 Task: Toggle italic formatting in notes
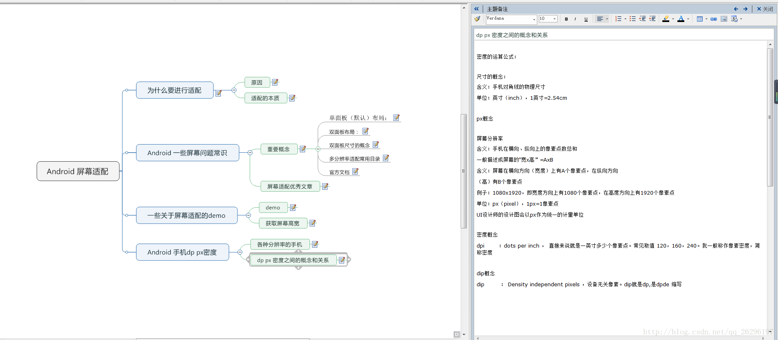pos(575,19)
